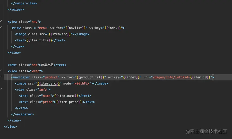Click the "name" class value
This screenshot has width=232, height=139.
pos(47,96)
